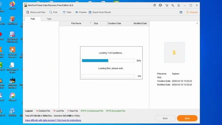The width and height of the screenshot is (222, 125).
Task: Click the key icon in title bar
Action: click(x=173, y=6)
